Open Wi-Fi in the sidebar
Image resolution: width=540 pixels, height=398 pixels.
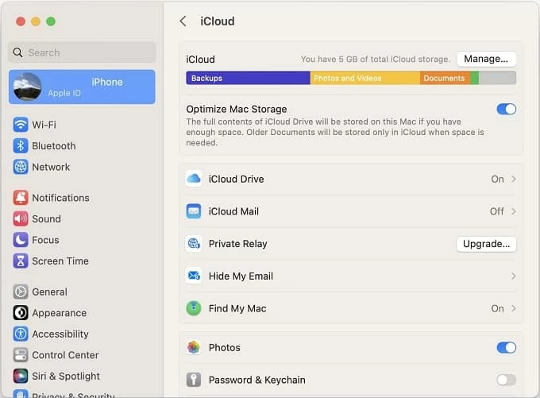(x=44, y=125)
